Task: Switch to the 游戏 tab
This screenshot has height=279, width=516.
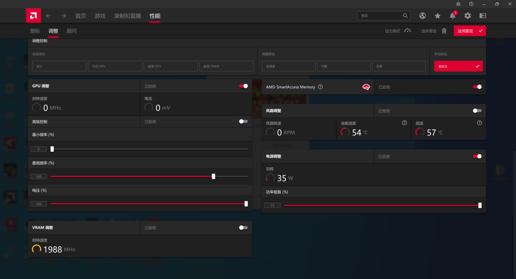Action: point(100,16)
